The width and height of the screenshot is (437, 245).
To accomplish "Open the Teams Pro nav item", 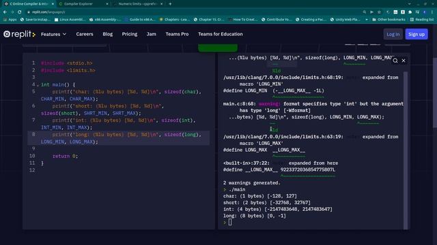I will coord(177,34).
